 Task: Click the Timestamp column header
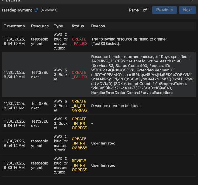14,26
